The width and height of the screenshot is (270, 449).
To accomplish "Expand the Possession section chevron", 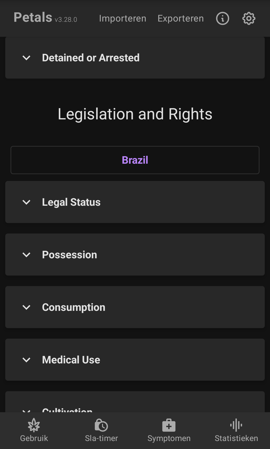I will coord(26,255).
